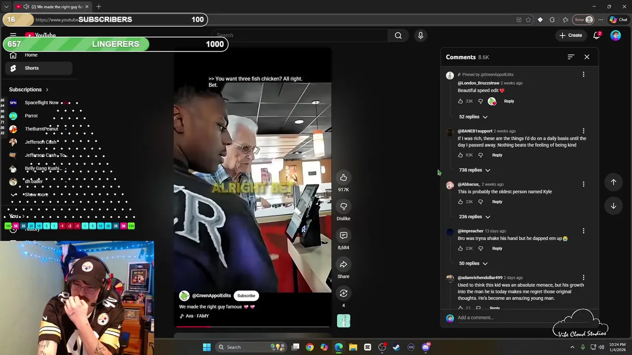Open the YouTube account avatar menu

(615, 35)
